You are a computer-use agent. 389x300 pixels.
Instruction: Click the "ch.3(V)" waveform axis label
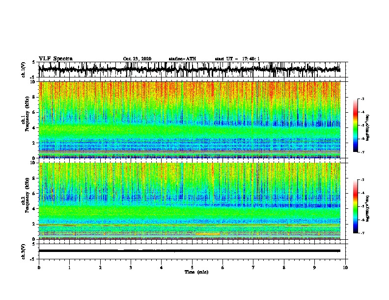pyautogui.click(x=24, y=251)
